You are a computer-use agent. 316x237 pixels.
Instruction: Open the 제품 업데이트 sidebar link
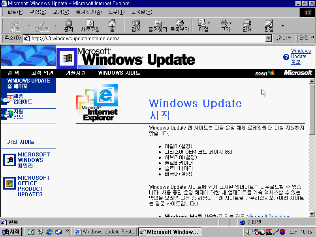click(23, 99)
